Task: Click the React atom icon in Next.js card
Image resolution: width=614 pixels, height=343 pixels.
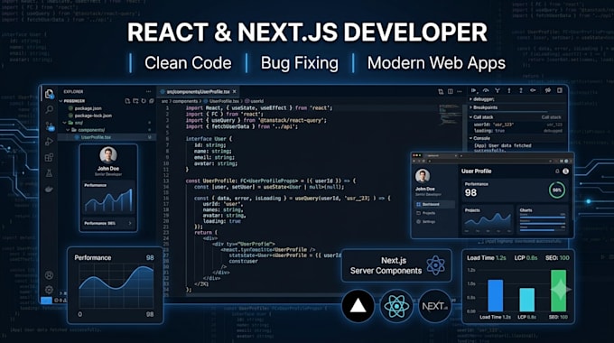Action: tap(435, 265)
